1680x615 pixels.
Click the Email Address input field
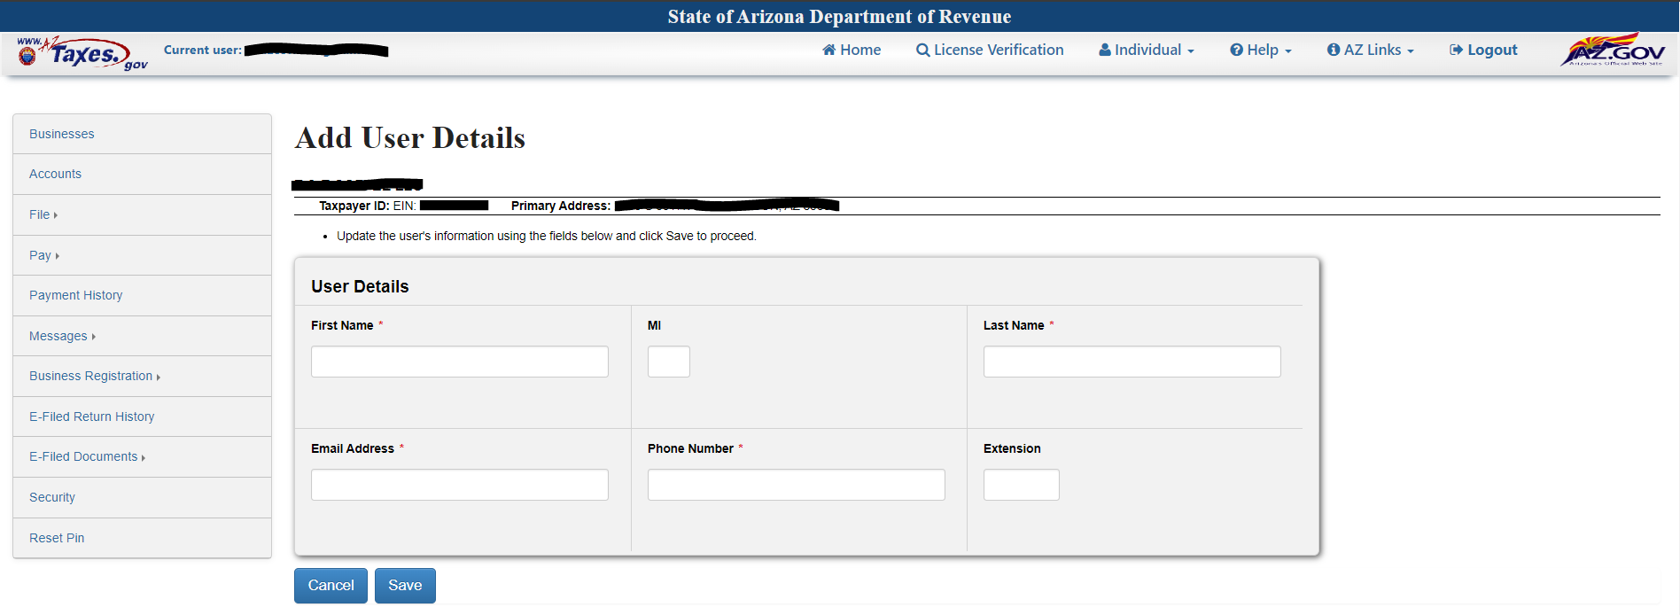460,485
